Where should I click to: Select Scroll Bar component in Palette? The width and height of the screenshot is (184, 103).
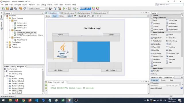click(155, 50)
